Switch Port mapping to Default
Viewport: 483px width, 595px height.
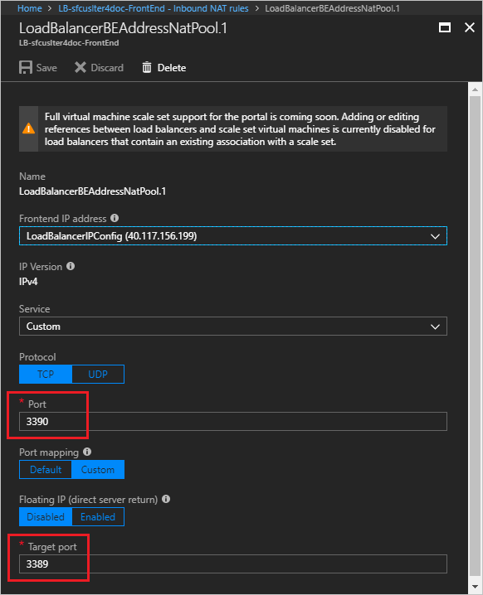pyautogui.click(x=46, y=469)
